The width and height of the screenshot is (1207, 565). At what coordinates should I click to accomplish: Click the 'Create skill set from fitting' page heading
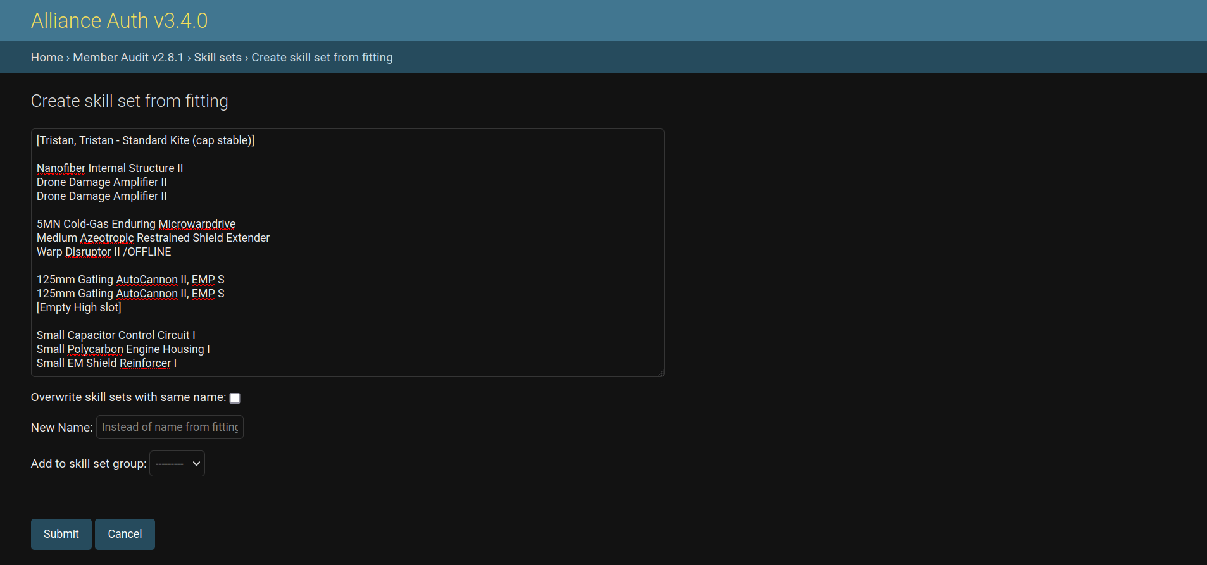coord(130,101)
